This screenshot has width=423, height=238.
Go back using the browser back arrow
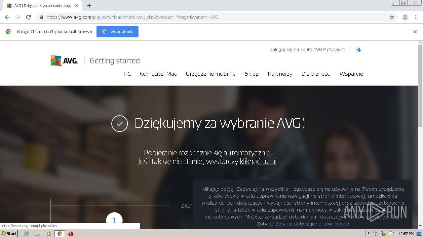[x=7, y=17]
